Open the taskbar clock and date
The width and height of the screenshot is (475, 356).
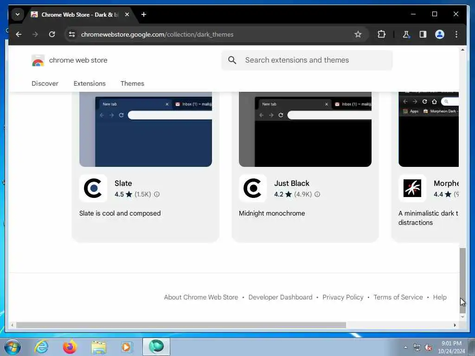click(x=451, y=347)
